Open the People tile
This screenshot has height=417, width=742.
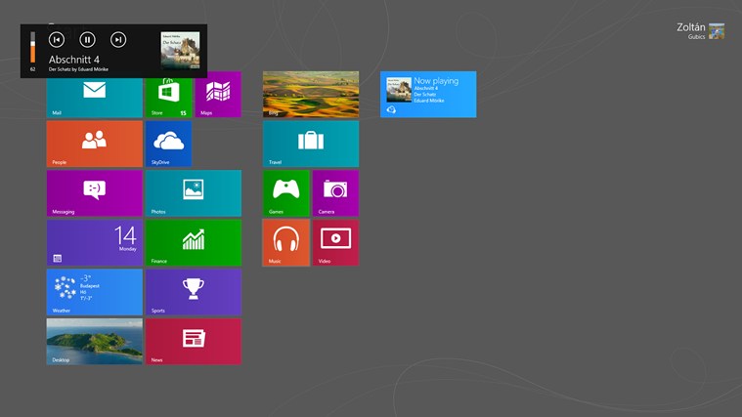94,144
